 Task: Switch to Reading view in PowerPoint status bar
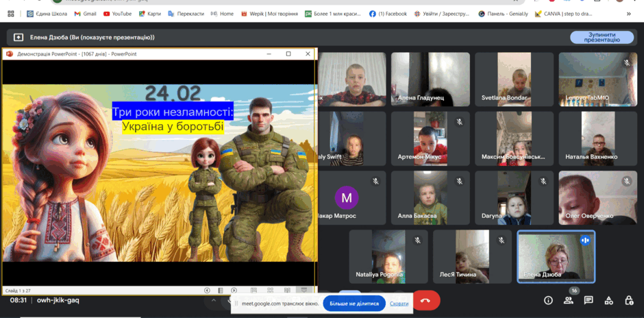point(287,291)
